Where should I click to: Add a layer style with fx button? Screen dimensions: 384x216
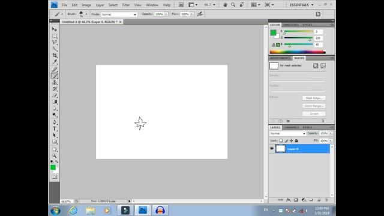tap(289, 200)
